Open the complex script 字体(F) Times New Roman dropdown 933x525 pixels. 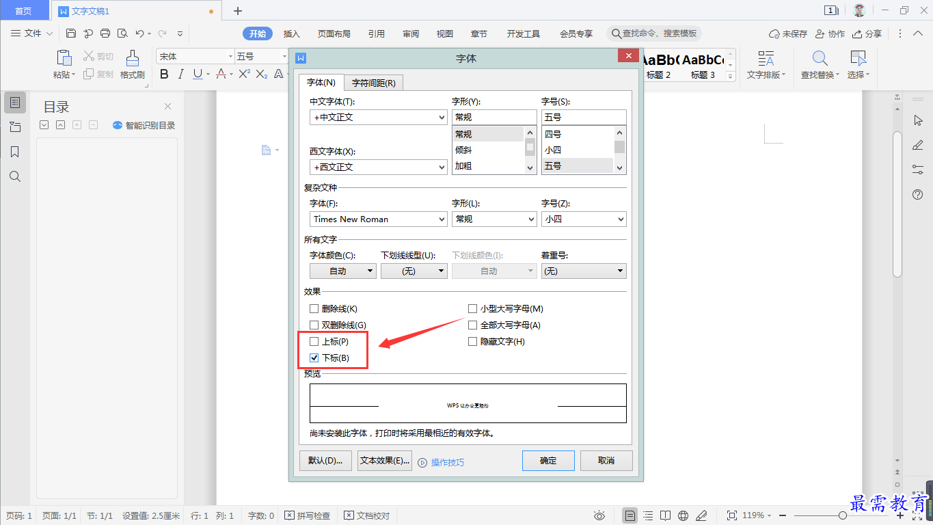pyautogui.click(x=379, y=219)
